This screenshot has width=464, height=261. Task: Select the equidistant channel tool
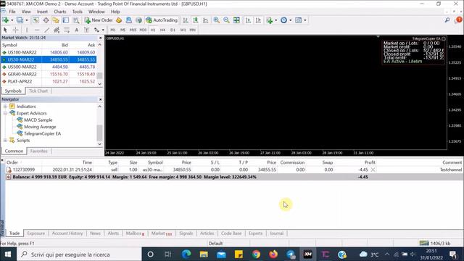57,30
